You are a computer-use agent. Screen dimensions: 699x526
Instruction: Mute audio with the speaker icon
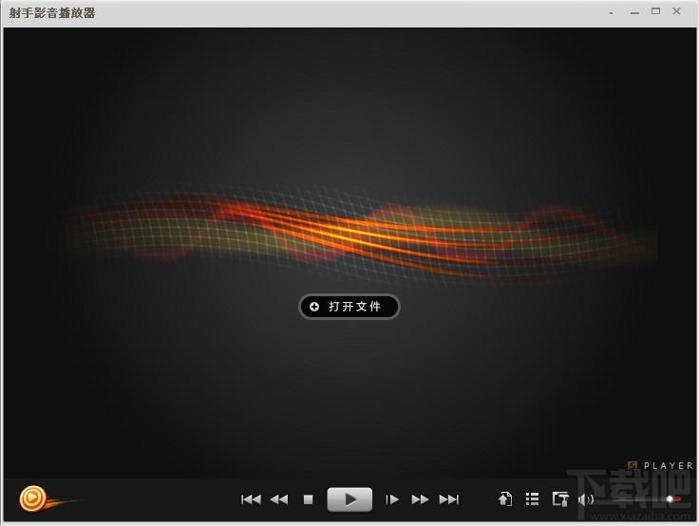[x=585, y=499]
